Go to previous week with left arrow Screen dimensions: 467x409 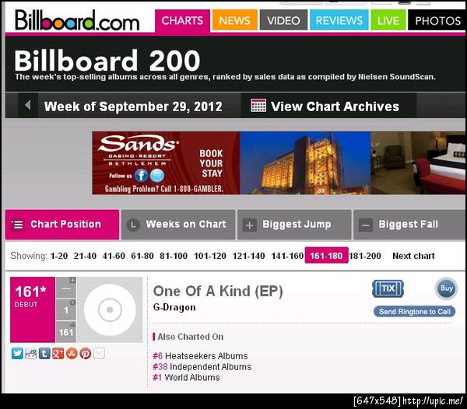pyautogui.click(x=28, y=105)
